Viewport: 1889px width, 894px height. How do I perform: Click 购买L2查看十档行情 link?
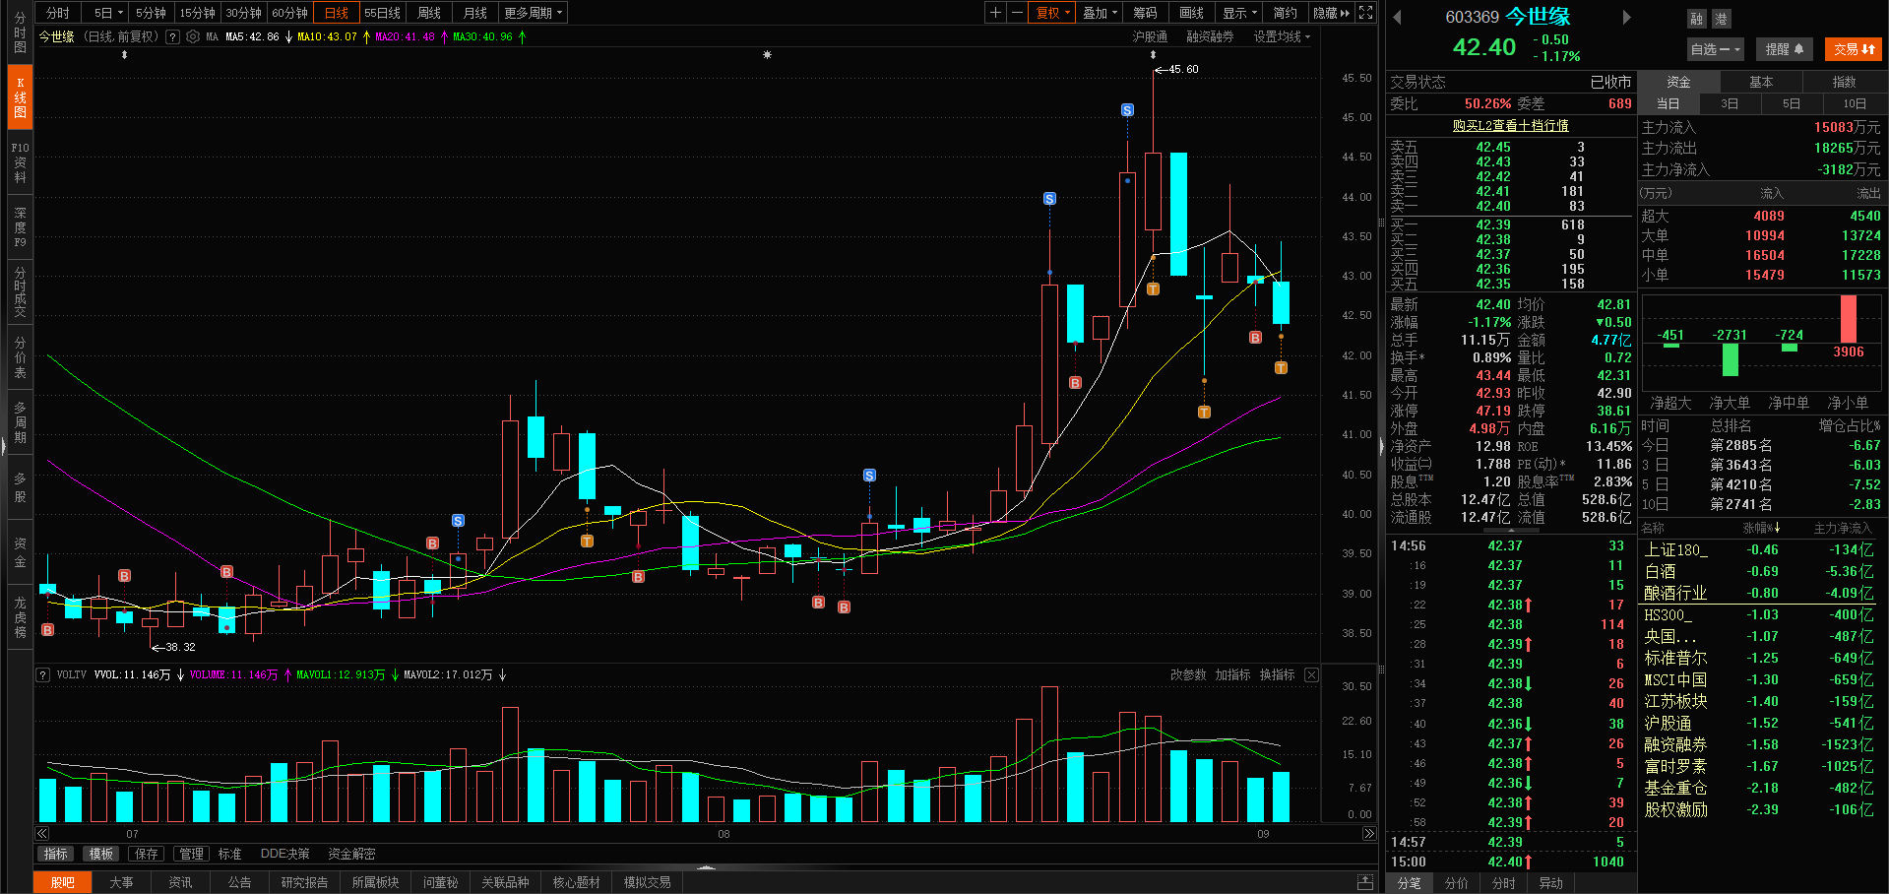1510,125
